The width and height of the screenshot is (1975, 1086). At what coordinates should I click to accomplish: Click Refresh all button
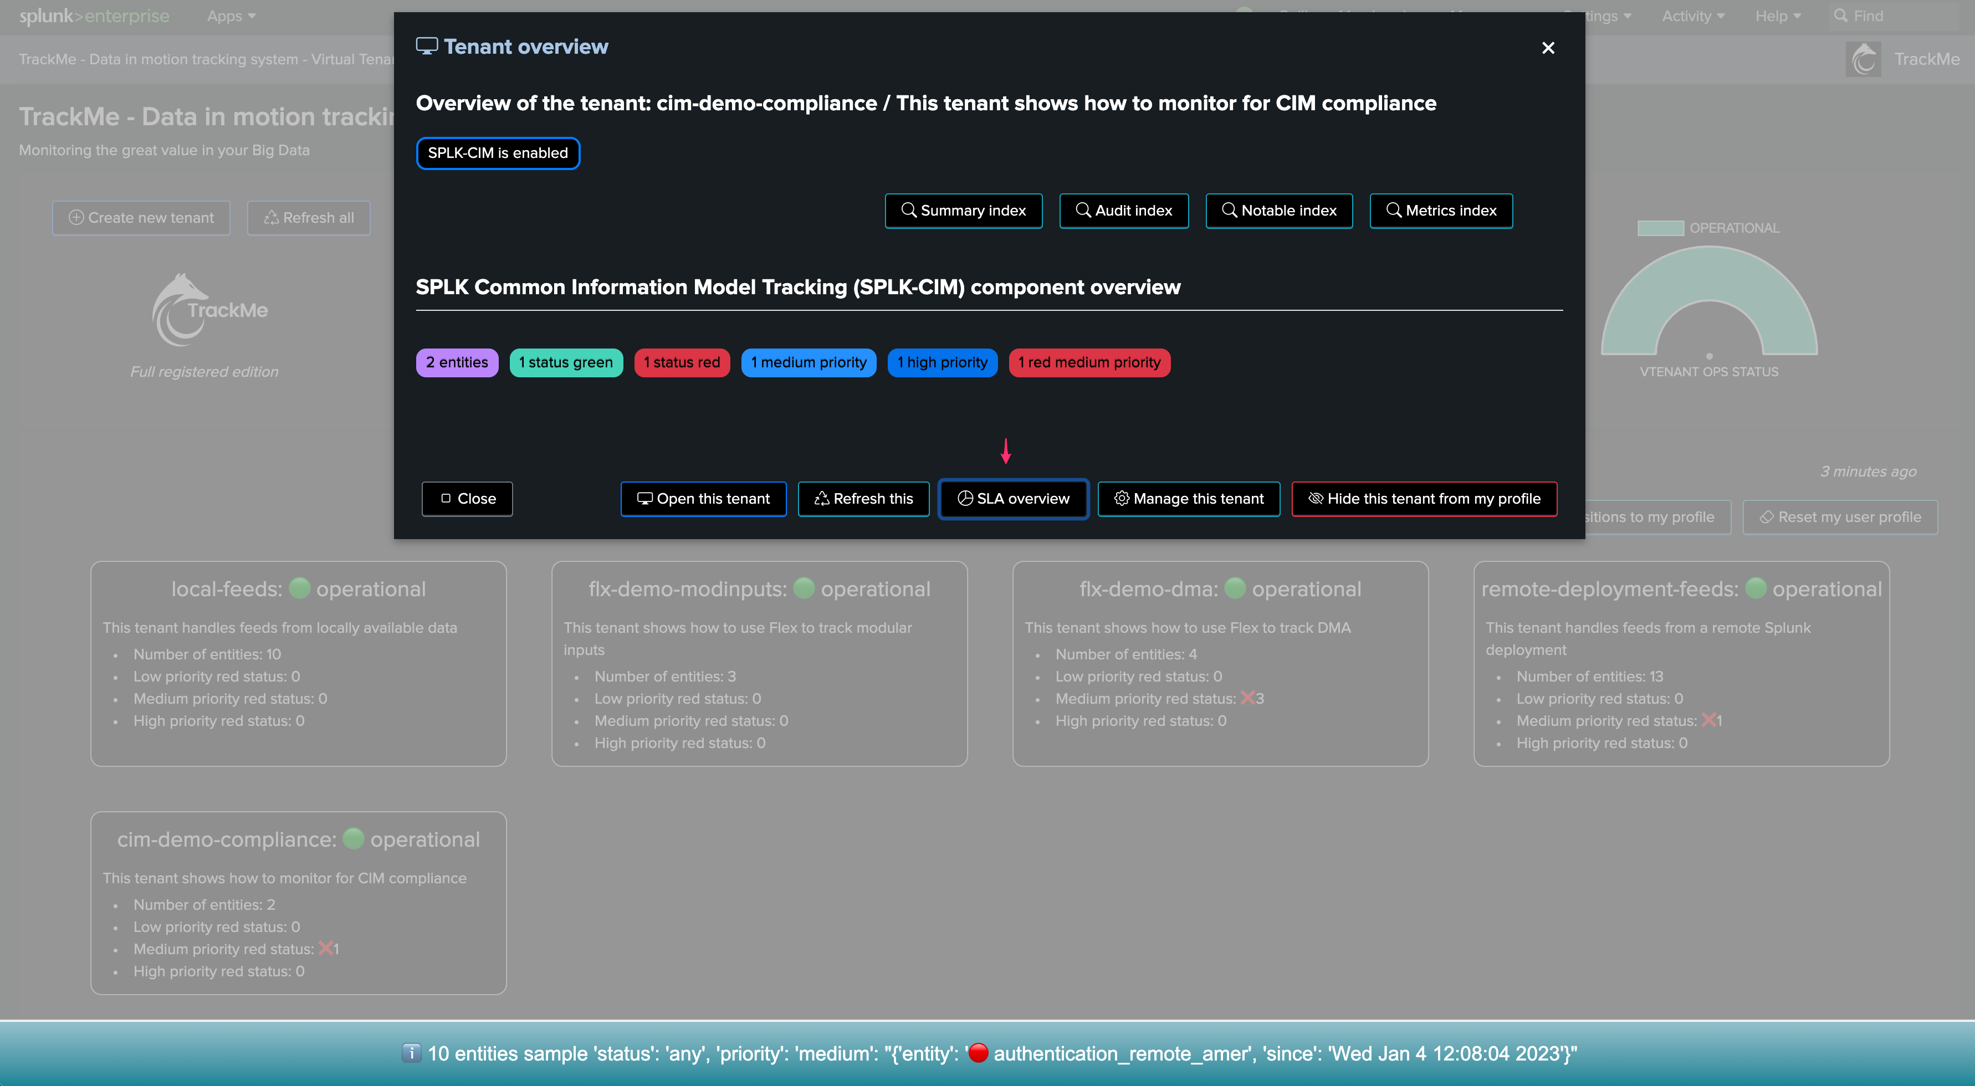click(308, 218)
